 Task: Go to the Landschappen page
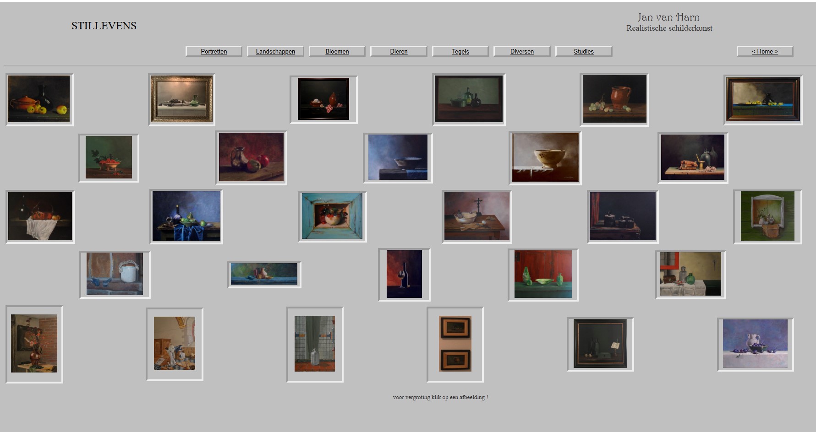coord(275,51)
